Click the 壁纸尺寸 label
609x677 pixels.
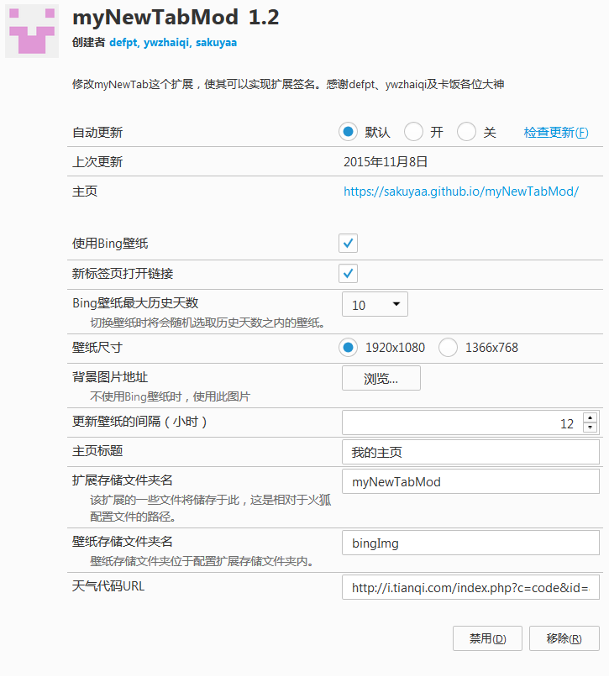[97, 348]
